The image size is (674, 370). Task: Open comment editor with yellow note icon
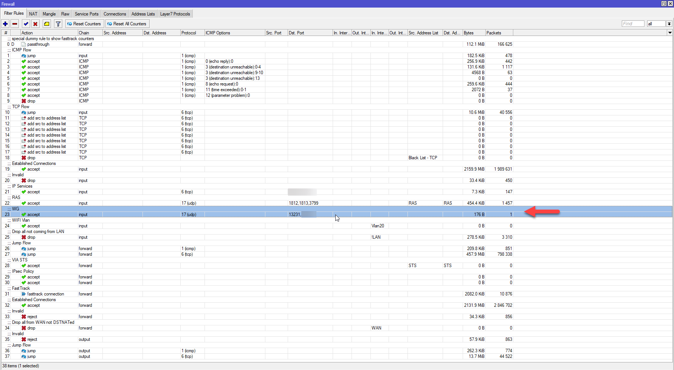46,24
